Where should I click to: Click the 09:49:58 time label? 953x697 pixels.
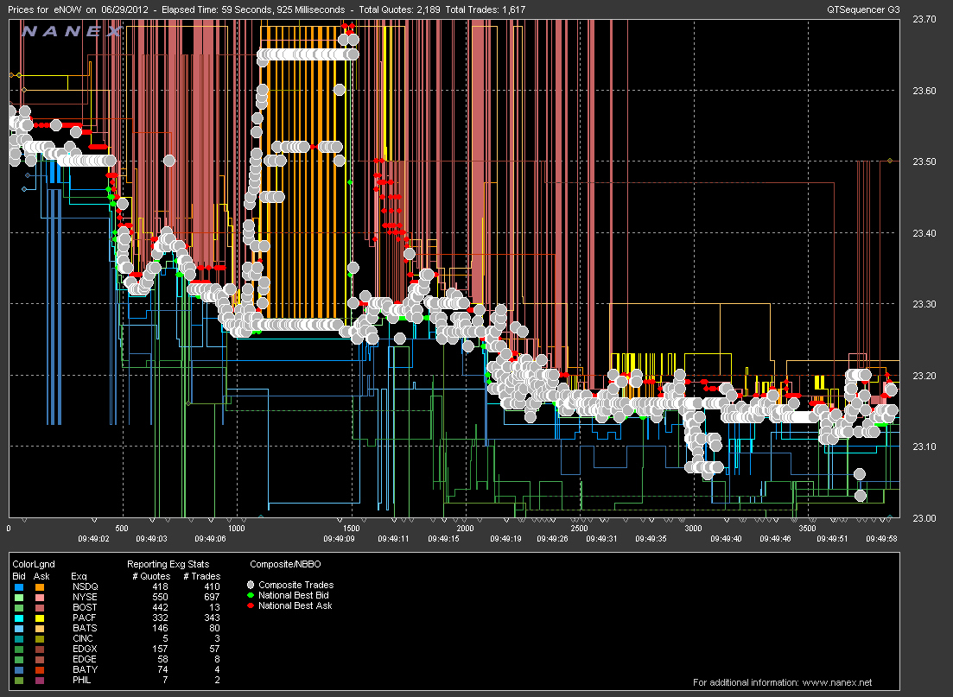click(x=881, y=539)
